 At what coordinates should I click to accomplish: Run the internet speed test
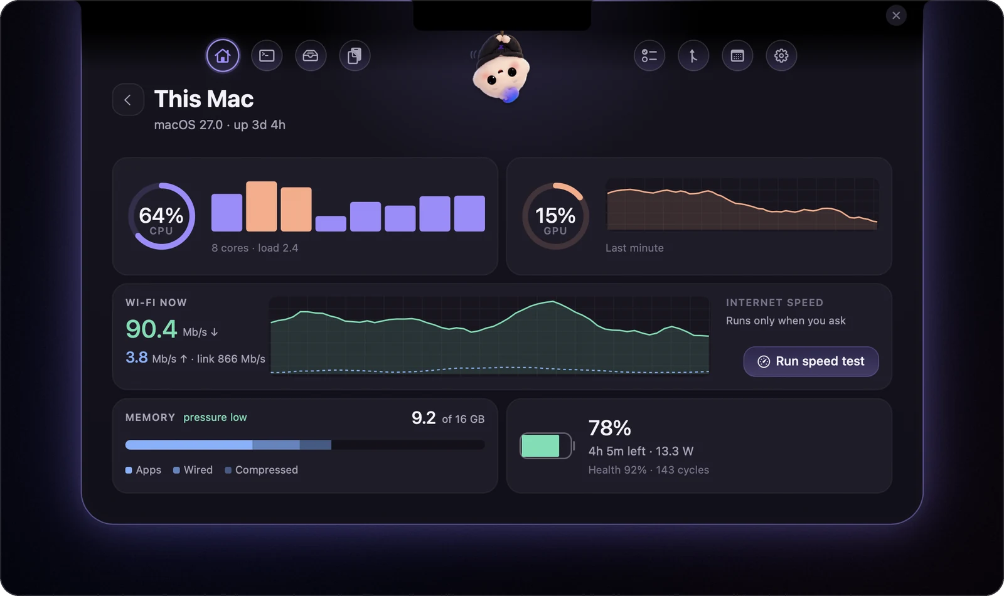click(x=811, y=361)
